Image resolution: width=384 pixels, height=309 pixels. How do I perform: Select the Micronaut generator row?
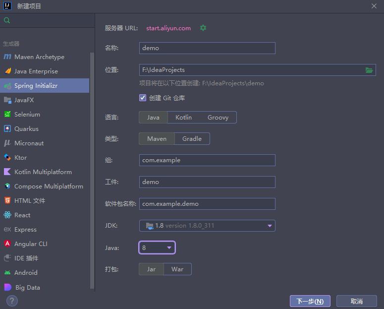tap(45, 143)
